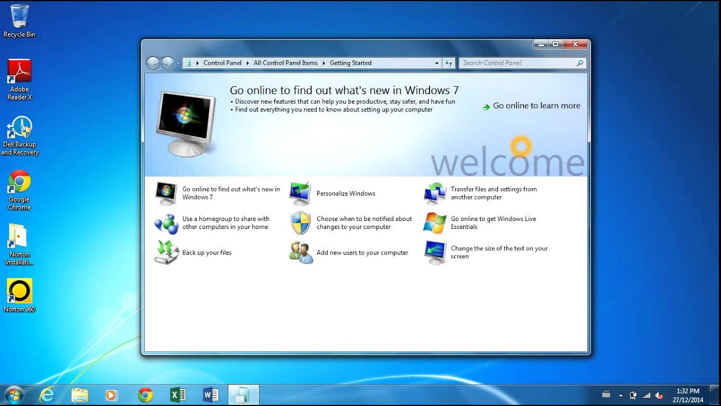Select Use a homegroup to share item
The height and width of the screenshot is (406, 721).
(213, 223)
